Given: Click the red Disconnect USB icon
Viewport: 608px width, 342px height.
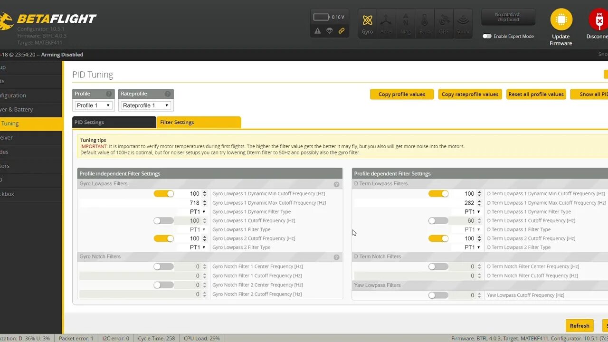Looking at the screenshot, I should [598, 19].
